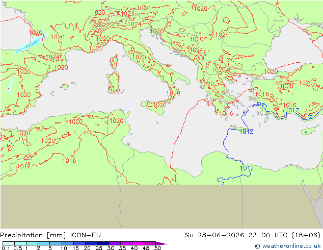Click the 'Precipitation [mm] ICON-EU' title
323x250 pixels.
pyautogui.click(x=50, y=235)
